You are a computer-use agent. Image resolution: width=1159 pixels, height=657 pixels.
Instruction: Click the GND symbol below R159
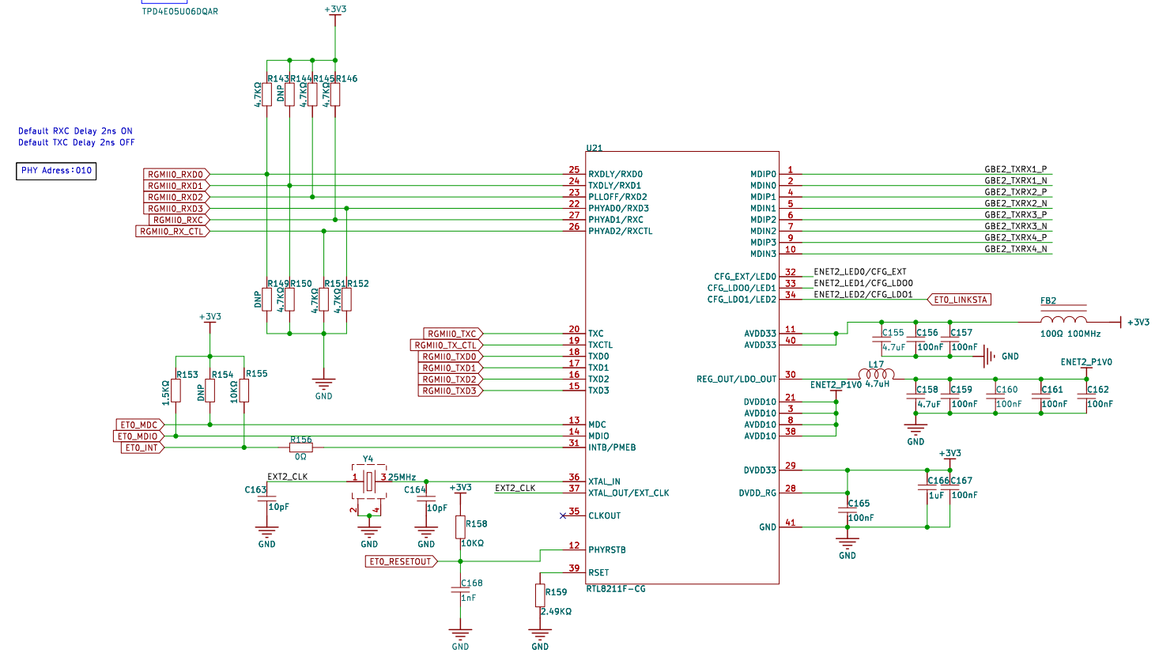[540, 634]
